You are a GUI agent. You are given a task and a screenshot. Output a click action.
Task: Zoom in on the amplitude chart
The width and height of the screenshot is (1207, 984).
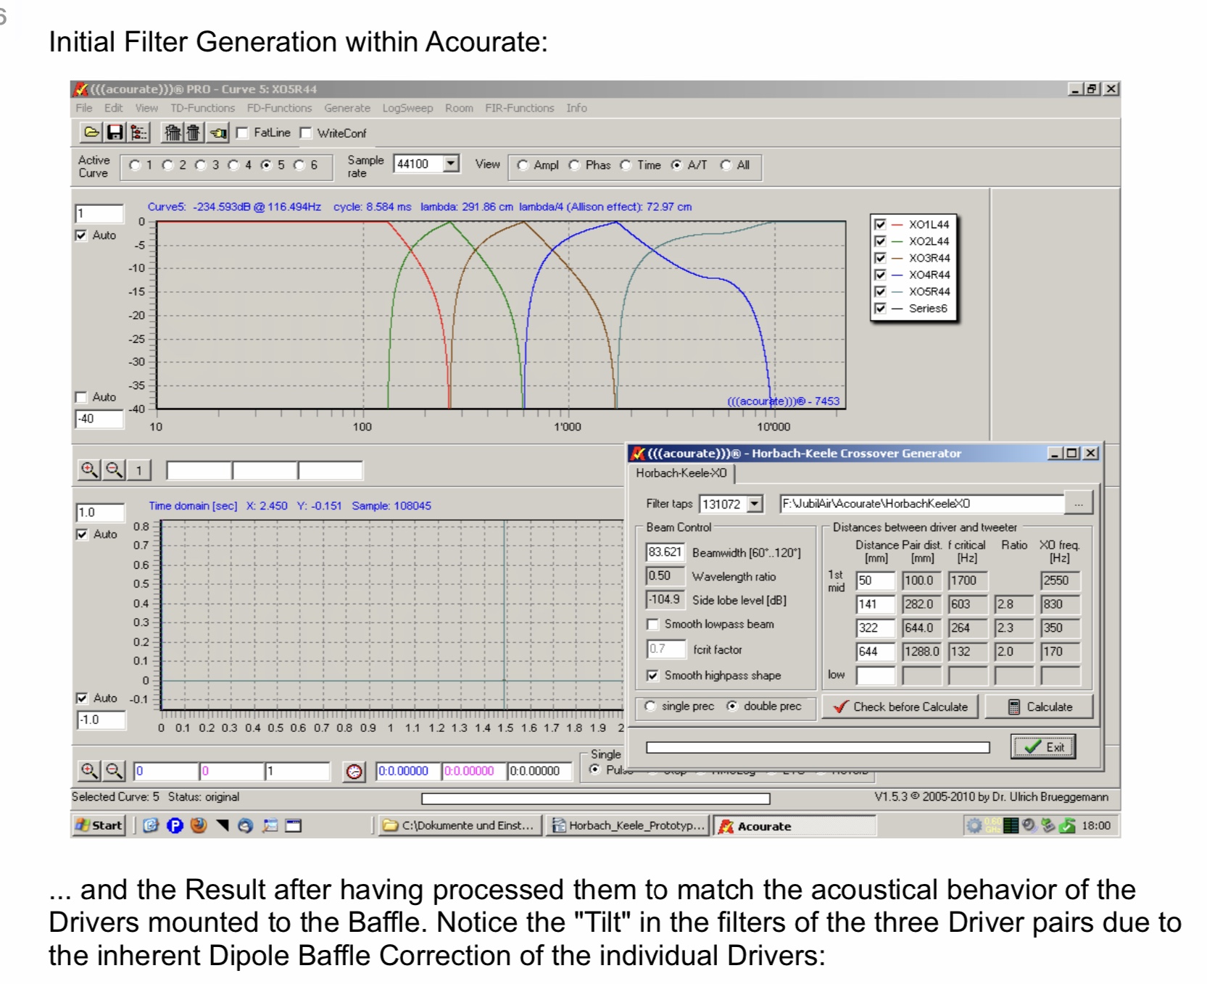tap(89, 470)
